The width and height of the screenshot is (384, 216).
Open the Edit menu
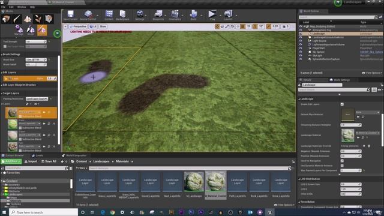pyautogui.click(x=11, y=7)
